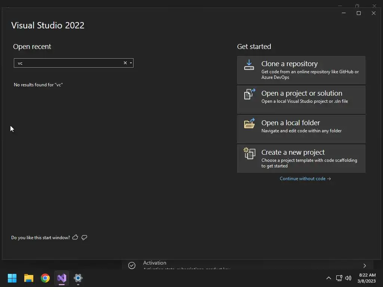Image resolution: width=383 pixels, height=287 pixels.
Task: Open the network status tray icon
Action: [x=339, y=278]
